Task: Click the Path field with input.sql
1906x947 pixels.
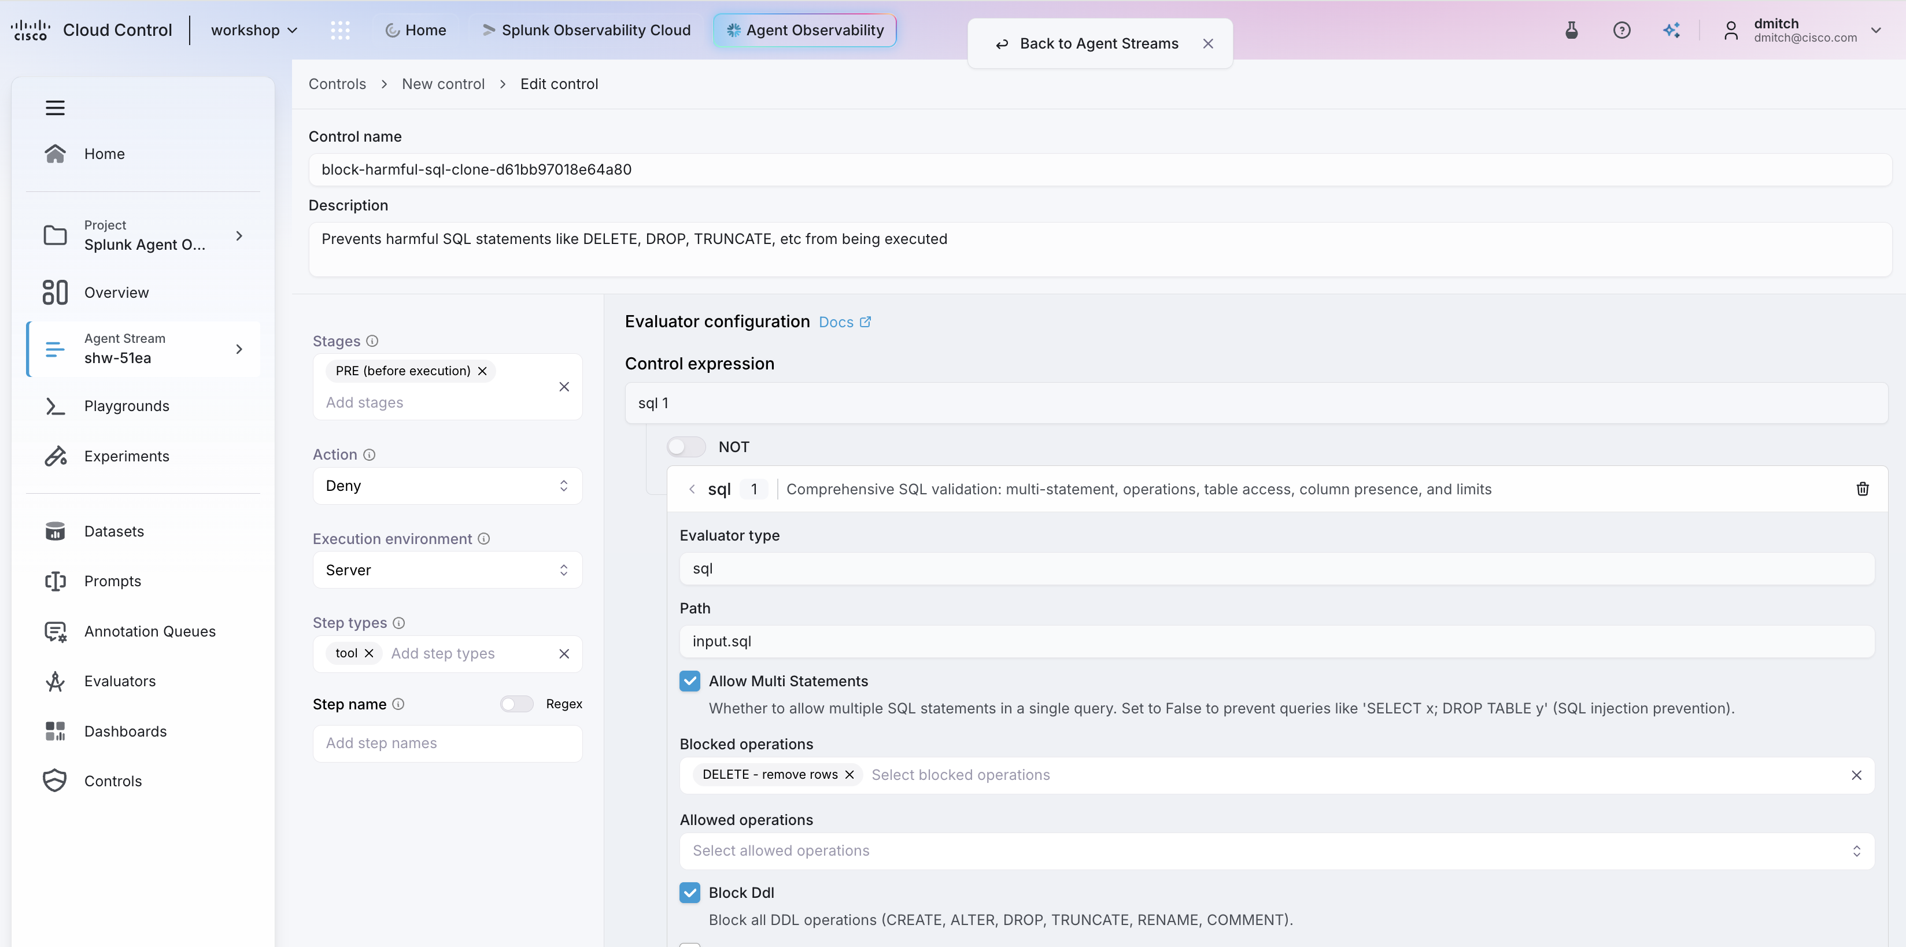Action: point(1276,641)
